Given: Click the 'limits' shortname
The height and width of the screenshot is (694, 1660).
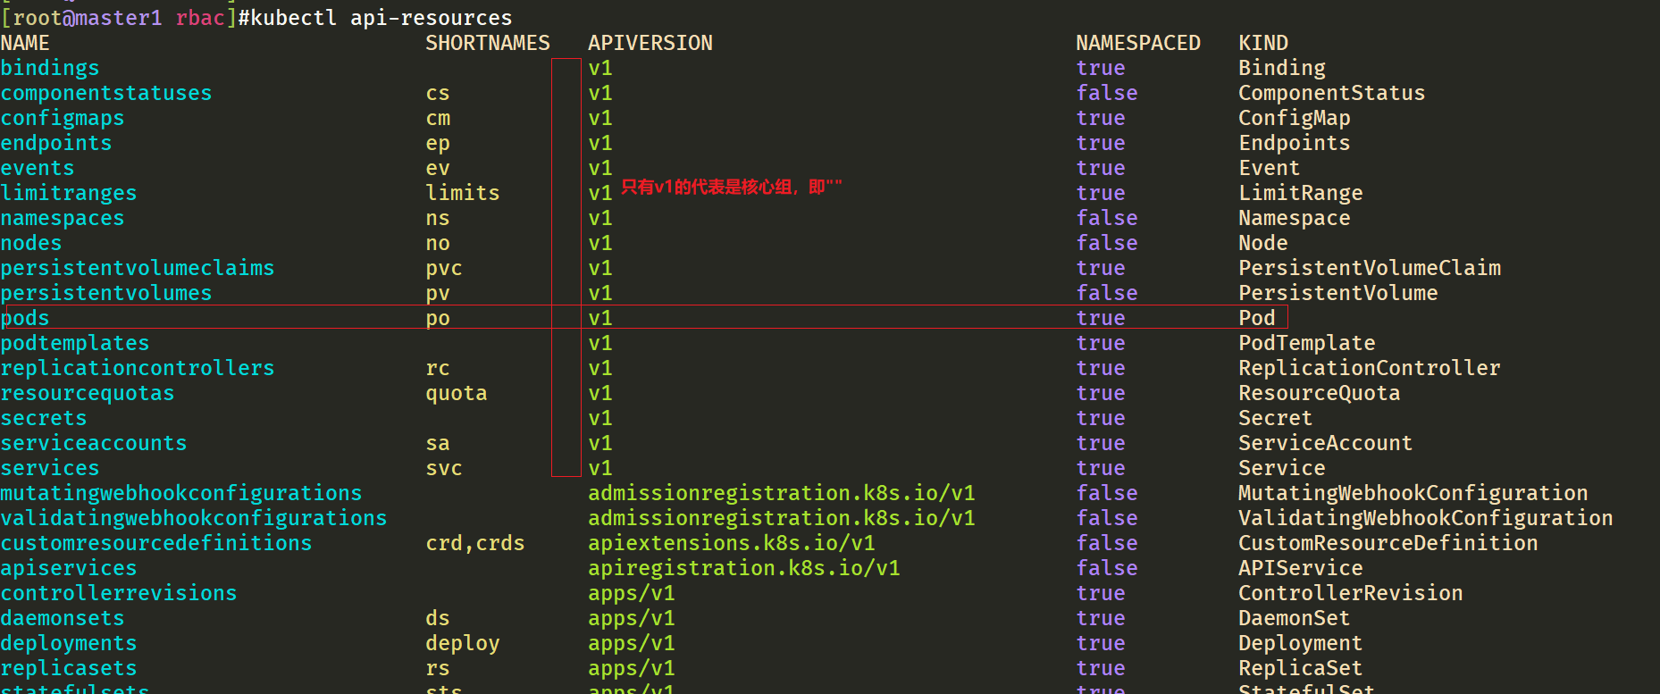Looking at the screenshot, I should (x=463, y=193).
